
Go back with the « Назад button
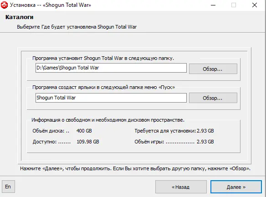(x=181, y=187)
